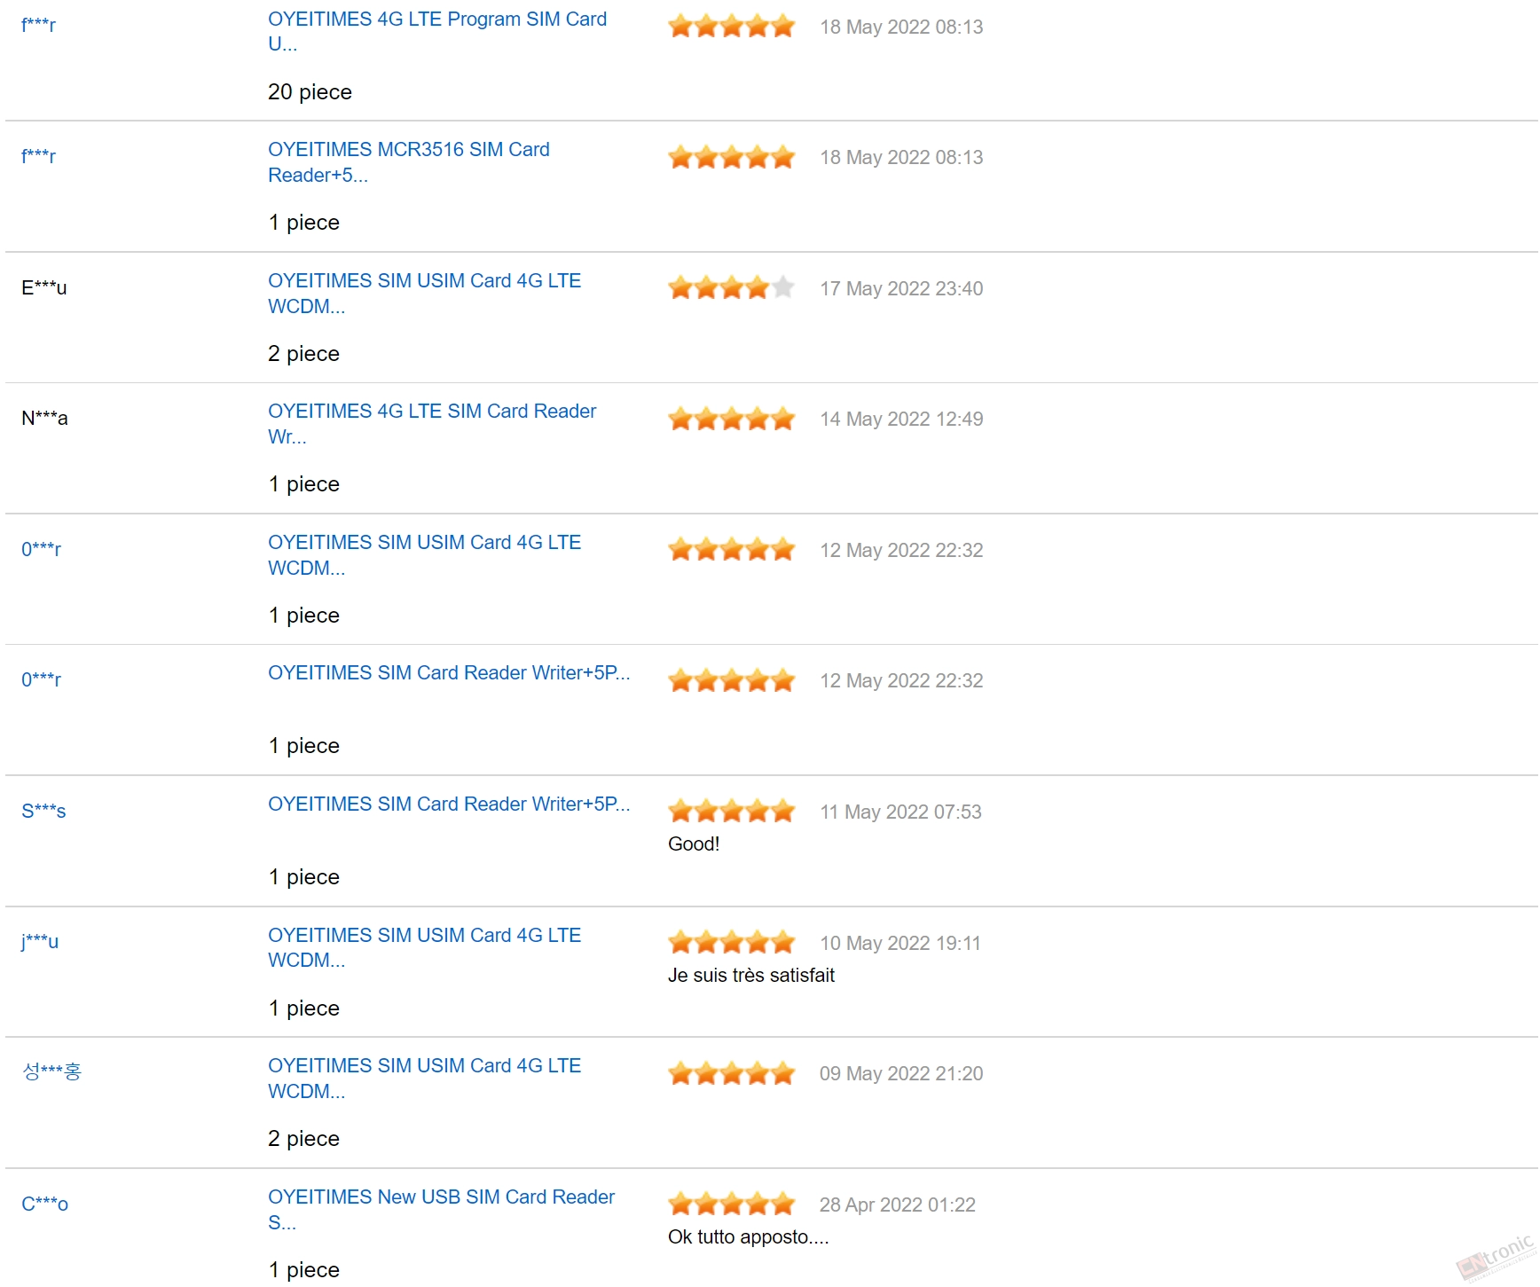Click the CNtronic watermark logo
This screenshot has height=1287, width=1540.
point(1497,1256)
